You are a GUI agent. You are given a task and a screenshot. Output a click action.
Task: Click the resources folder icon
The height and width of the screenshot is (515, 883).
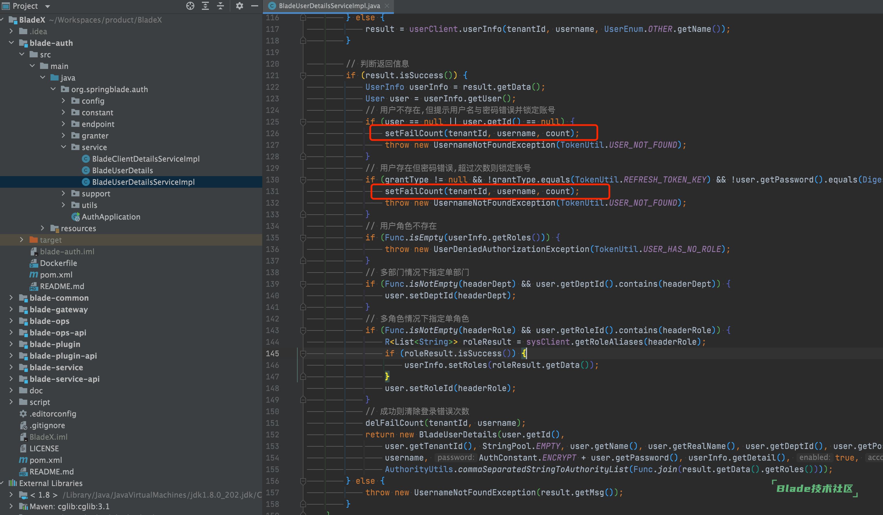(55, 229)
